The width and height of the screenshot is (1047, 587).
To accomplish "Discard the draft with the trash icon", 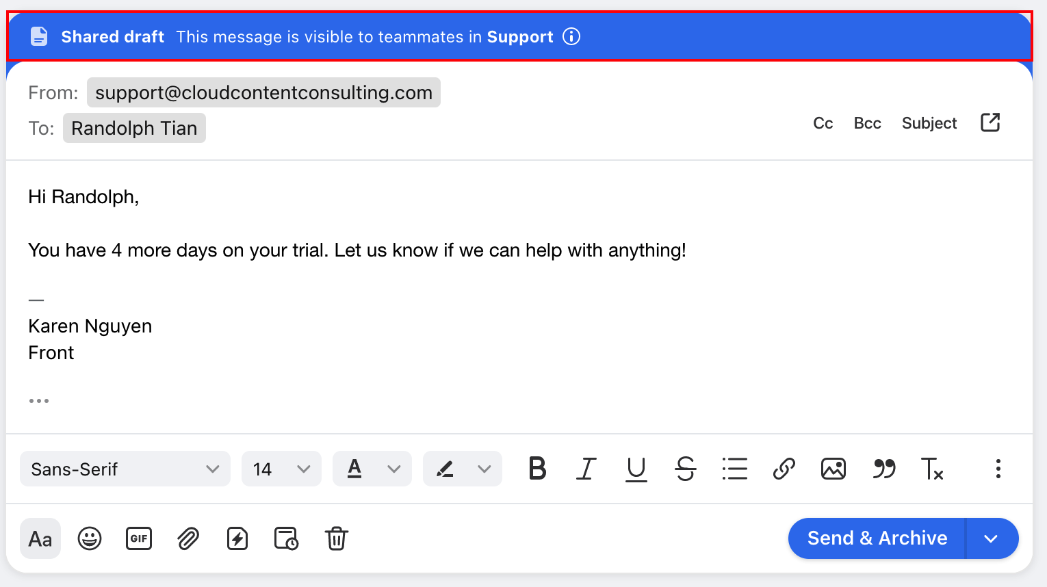I will click(336, 538).
